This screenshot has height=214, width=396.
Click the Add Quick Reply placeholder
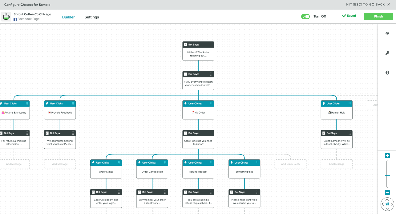(290, 164)
